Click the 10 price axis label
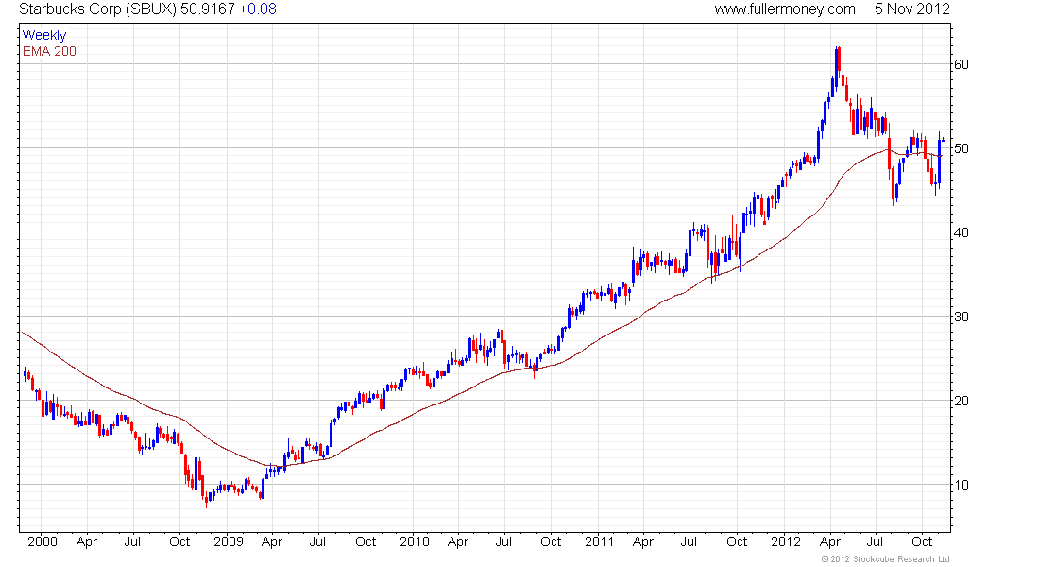The image size is (1039, 567). [961, 485]
